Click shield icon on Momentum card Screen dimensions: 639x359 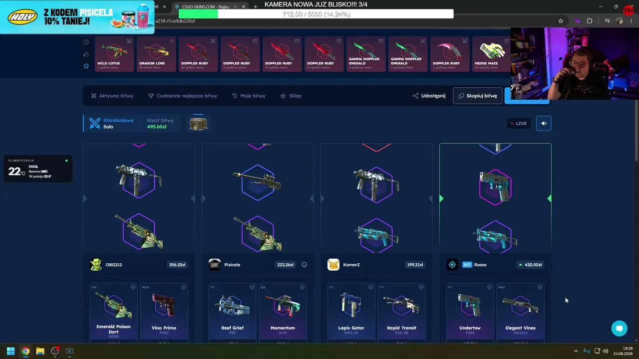point(302,287)
